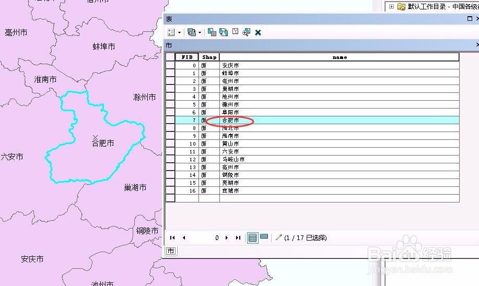Screen dimensions: 479x286
Task: Click the row selector for FID 2
Action: [170, 81]
